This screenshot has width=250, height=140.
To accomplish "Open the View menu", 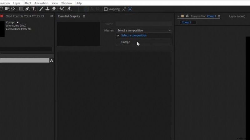I will click(x=55, y=3).
